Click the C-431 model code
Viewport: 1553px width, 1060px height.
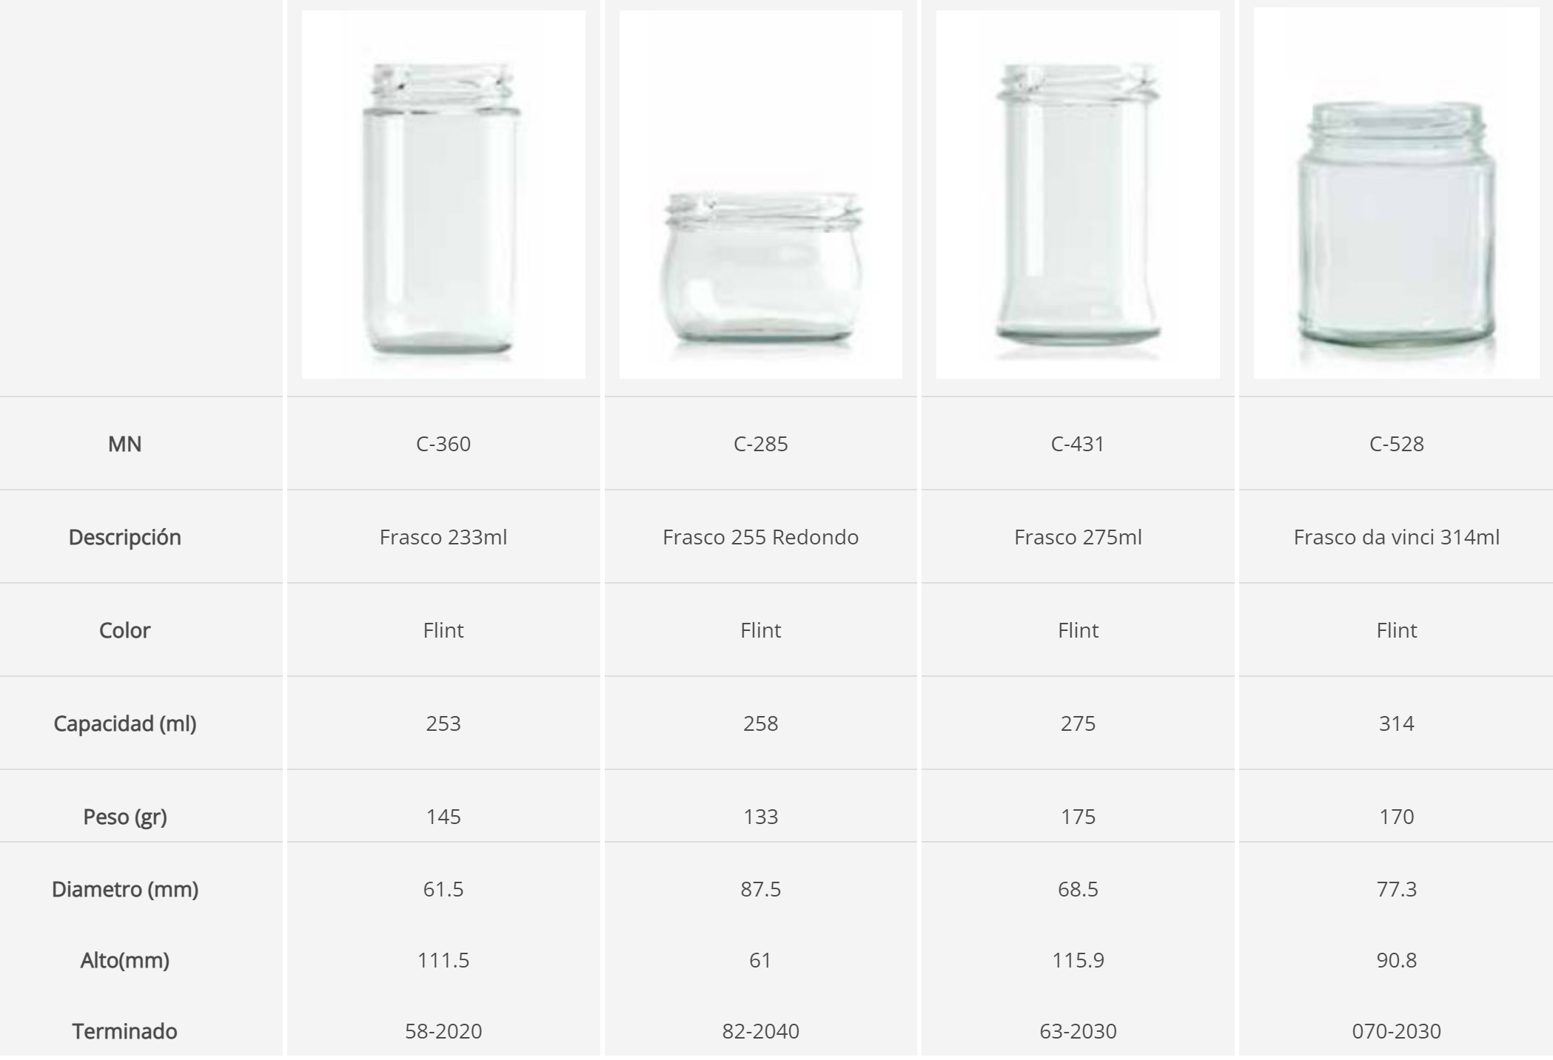click(1077, 444)
